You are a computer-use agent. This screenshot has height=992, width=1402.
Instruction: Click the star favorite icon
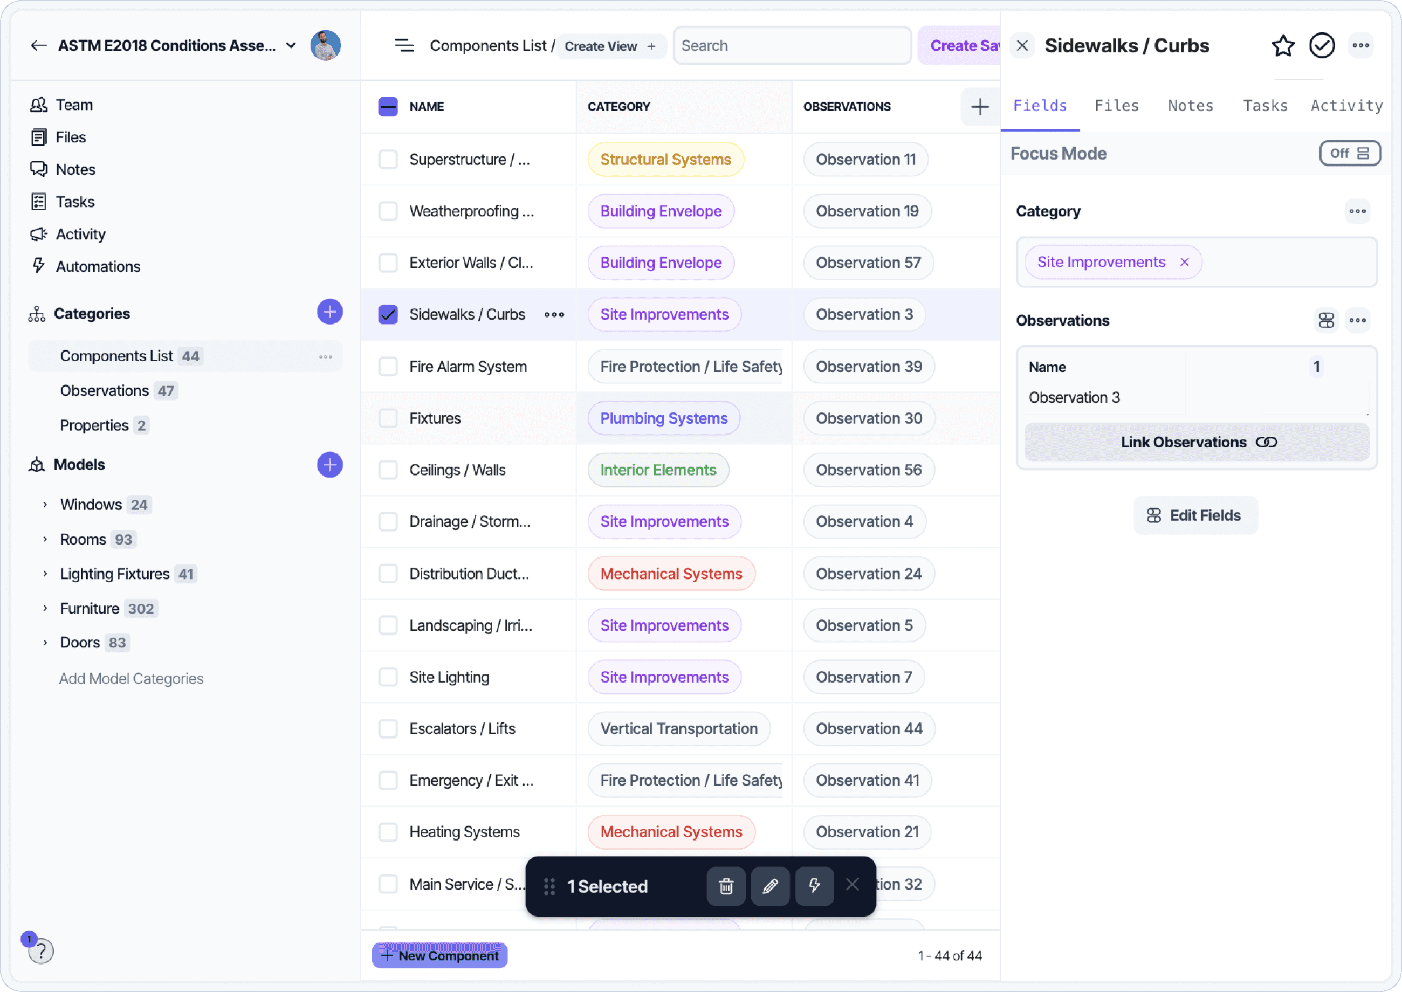coord(1282,46)
